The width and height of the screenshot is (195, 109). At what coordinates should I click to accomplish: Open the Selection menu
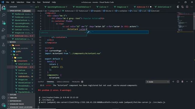pyautogui.click(x=20, y=2)
